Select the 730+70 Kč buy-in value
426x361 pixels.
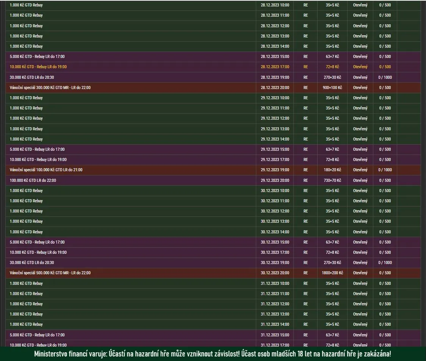pos(332,180)
